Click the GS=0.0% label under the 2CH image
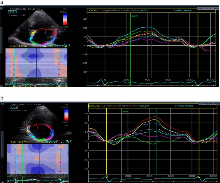 tap(20, 142)
